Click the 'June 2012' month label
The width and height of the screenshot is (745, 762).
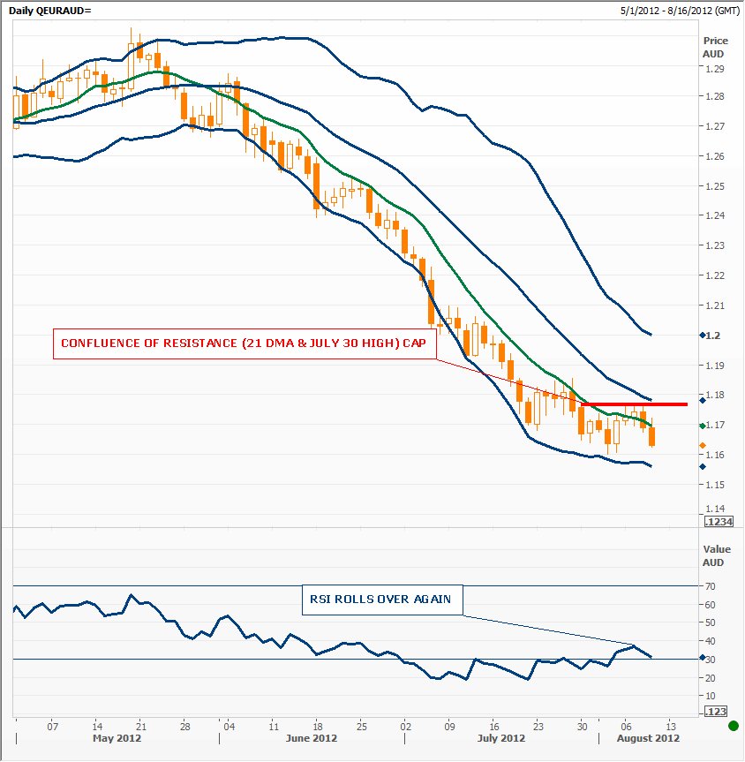pyautogui.click(x=311, y=739)
